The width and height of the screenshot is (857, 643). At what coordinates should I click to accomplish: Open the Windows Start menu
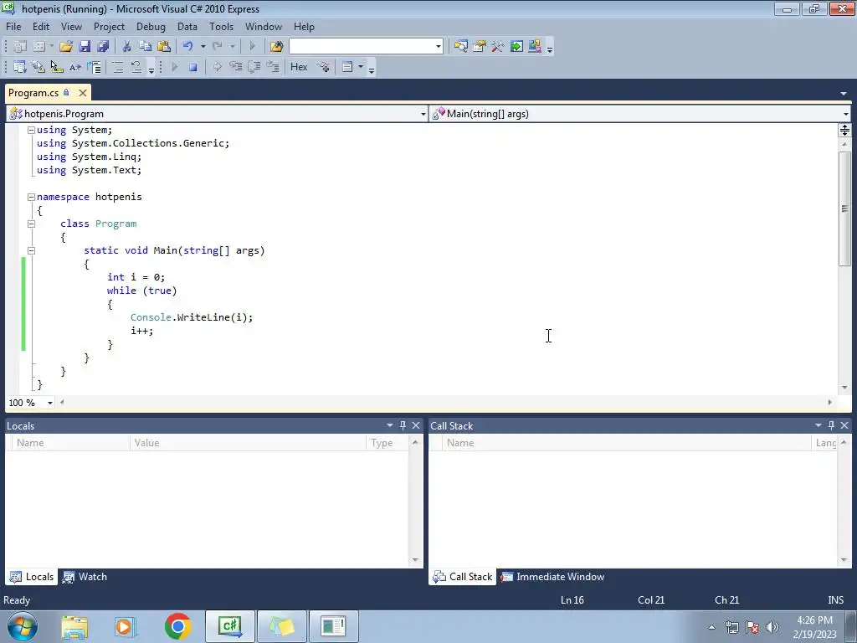click(22, 626)
